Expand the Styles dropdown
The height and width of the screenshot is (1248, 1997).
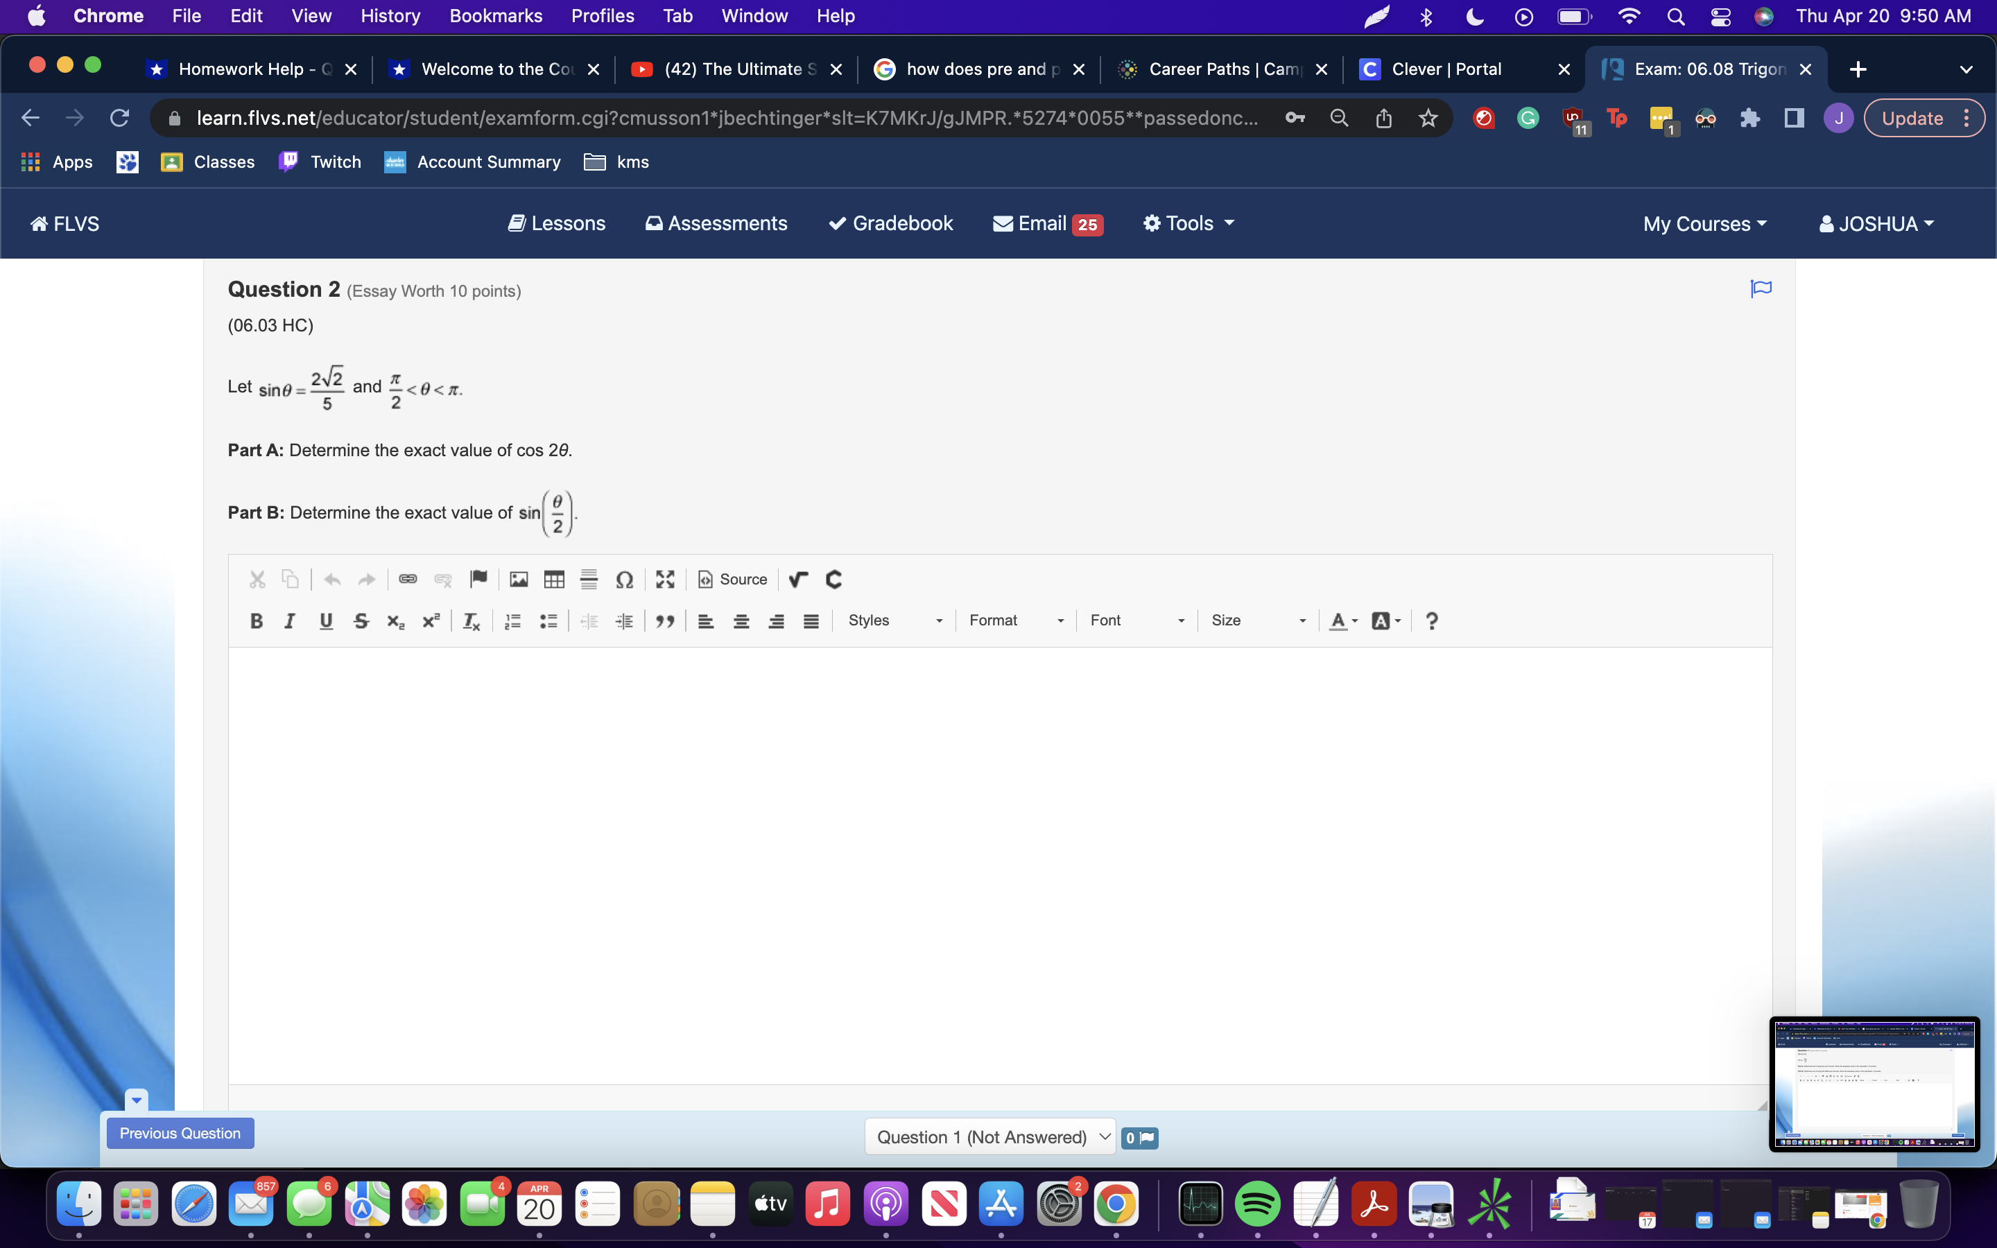(x=895, y=620)
